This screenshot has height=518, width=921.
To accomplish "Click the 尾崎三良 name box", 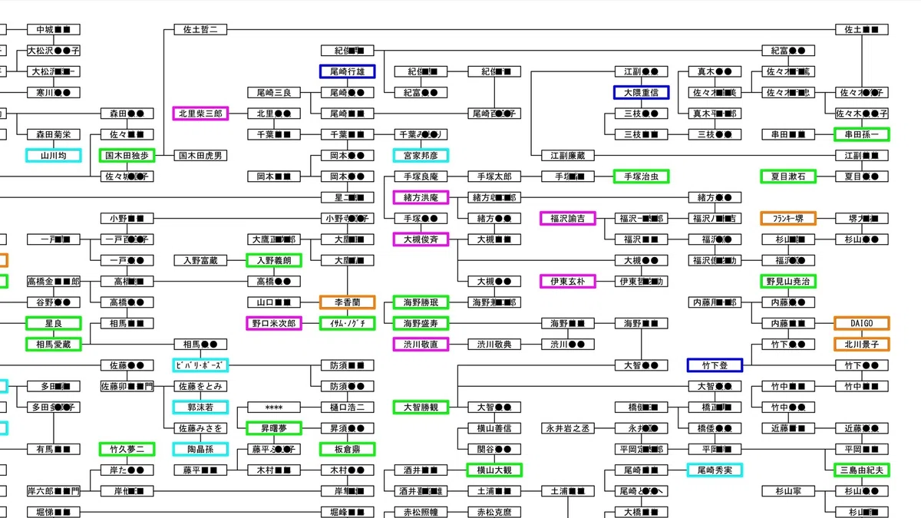I will coord(274,93).
